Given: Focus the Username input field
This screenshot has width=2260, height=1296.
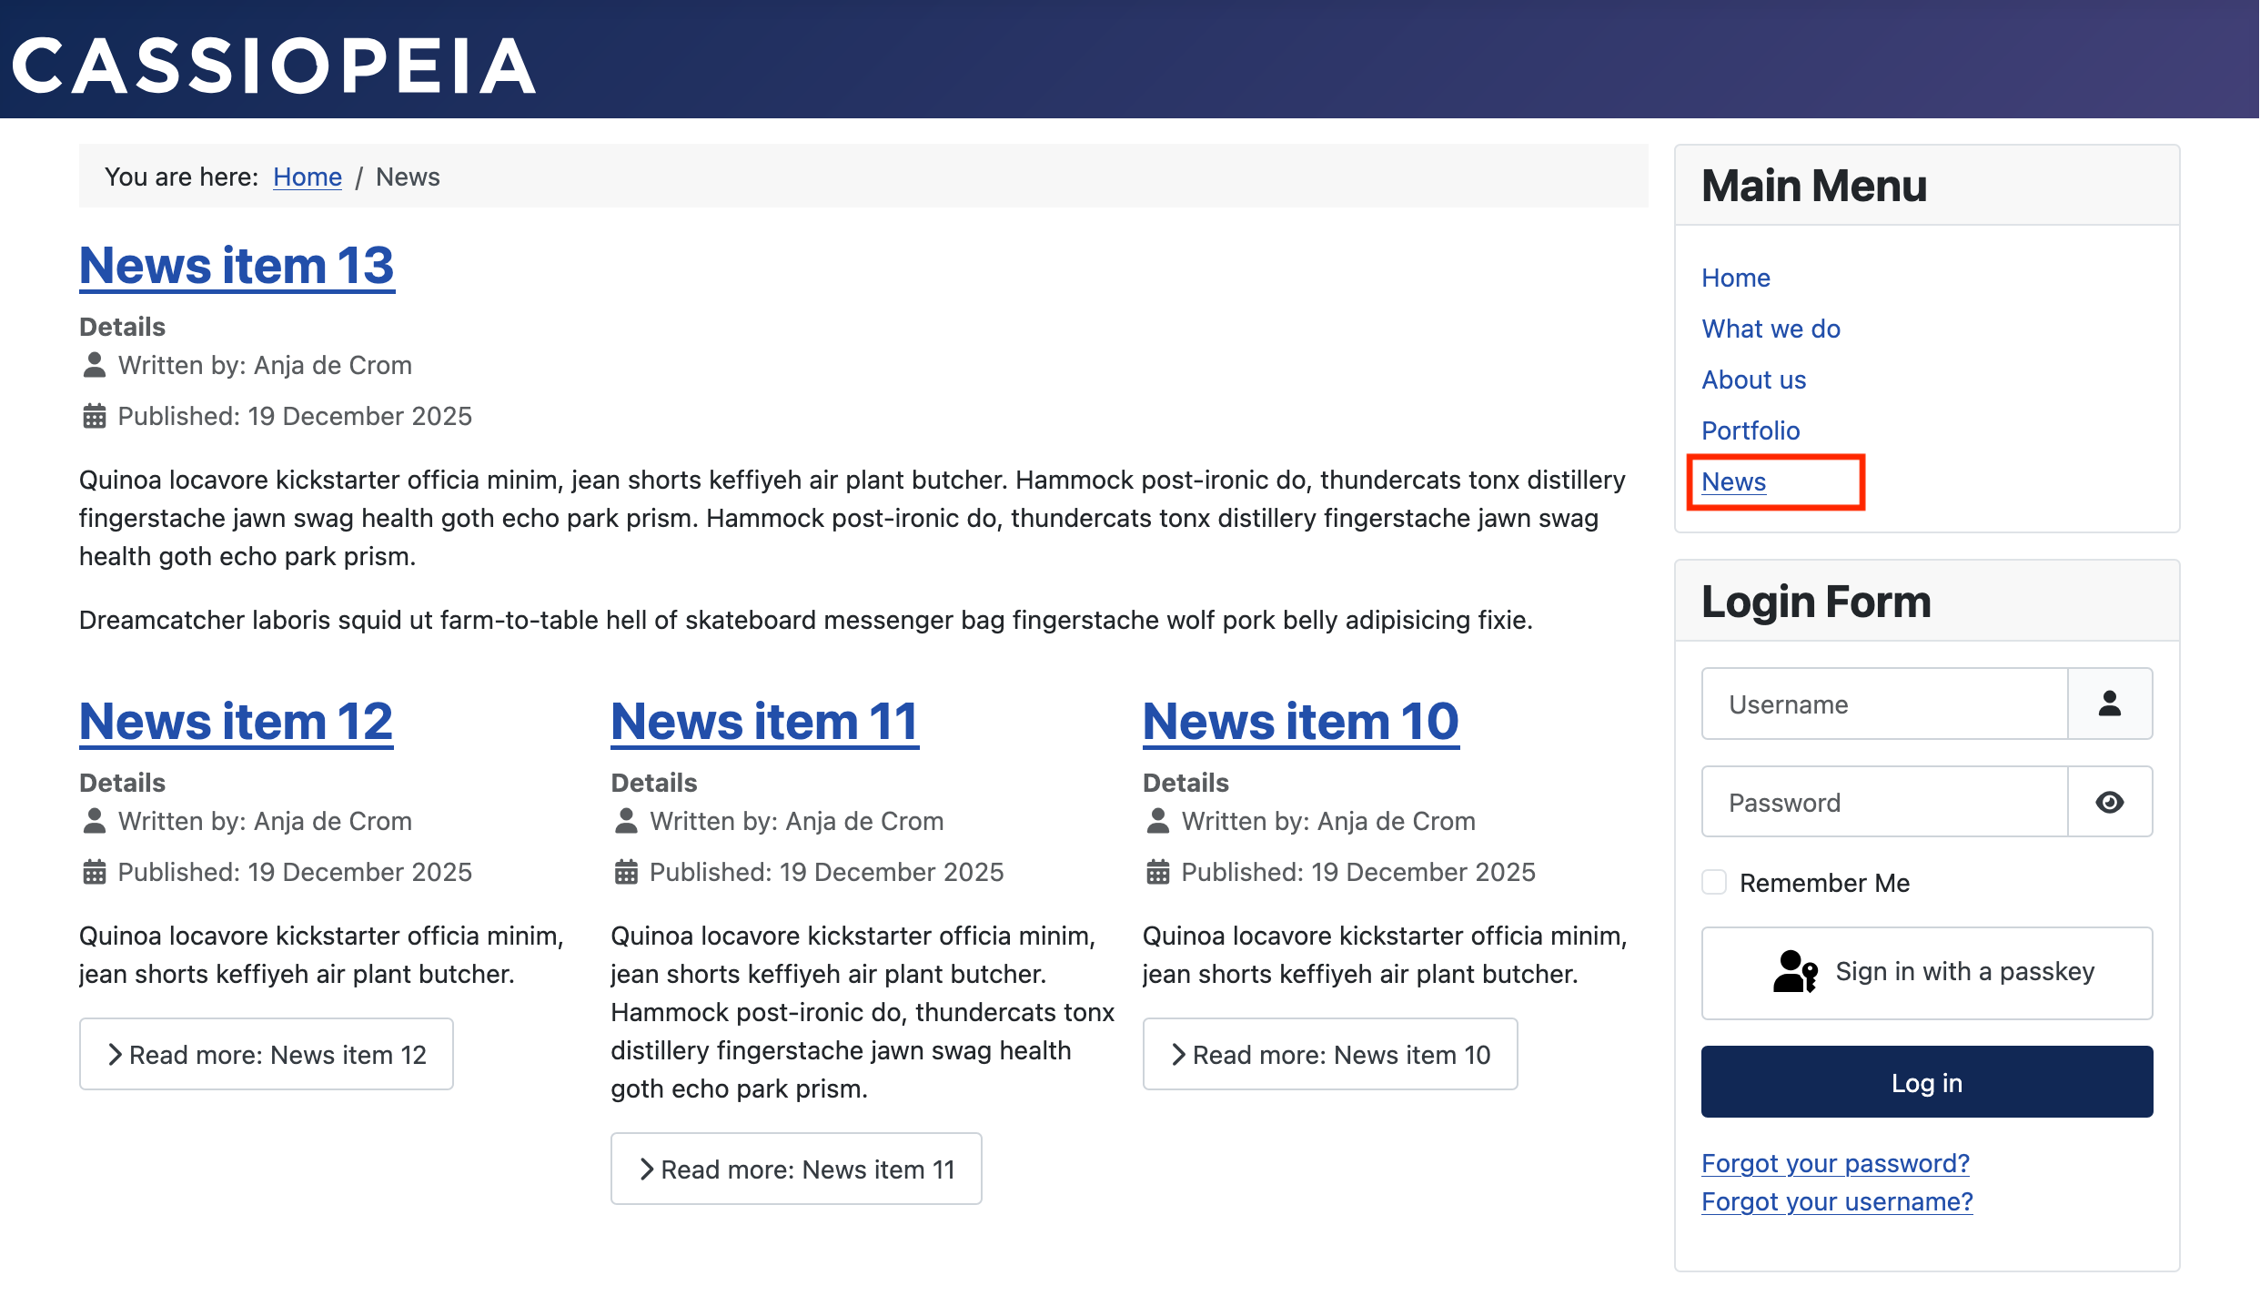Looking at the screenshot, I should 1883,704.
